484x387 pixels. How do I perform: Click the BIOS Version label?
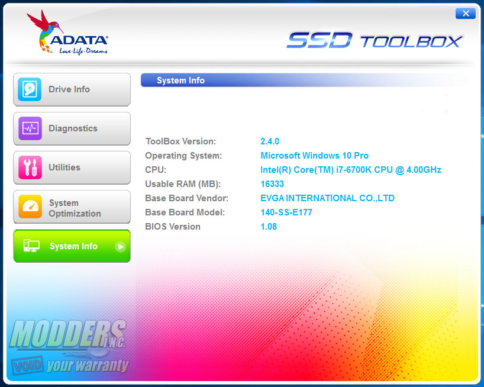(173, 227)
